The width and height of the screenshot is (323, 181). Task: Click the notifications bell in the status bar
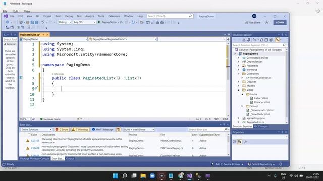(281, 164)
